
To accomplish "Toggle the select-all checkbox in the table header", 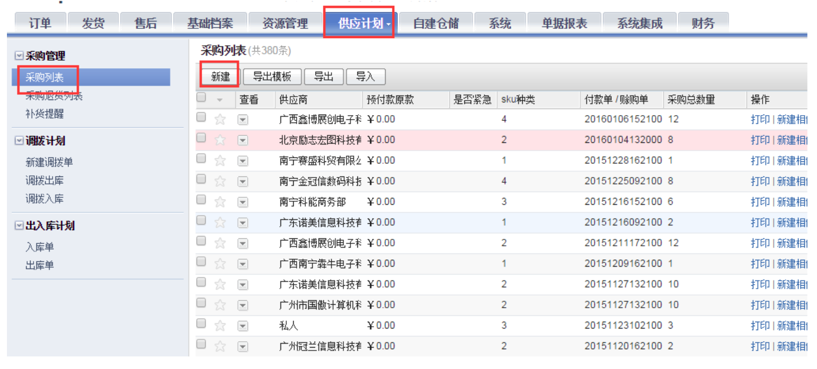I will (201, 98).
